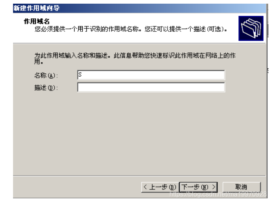Viewport: 271px width, 202px height.
Task: Go back with 上一步(B) button
Action: click(x=160, y=187)
